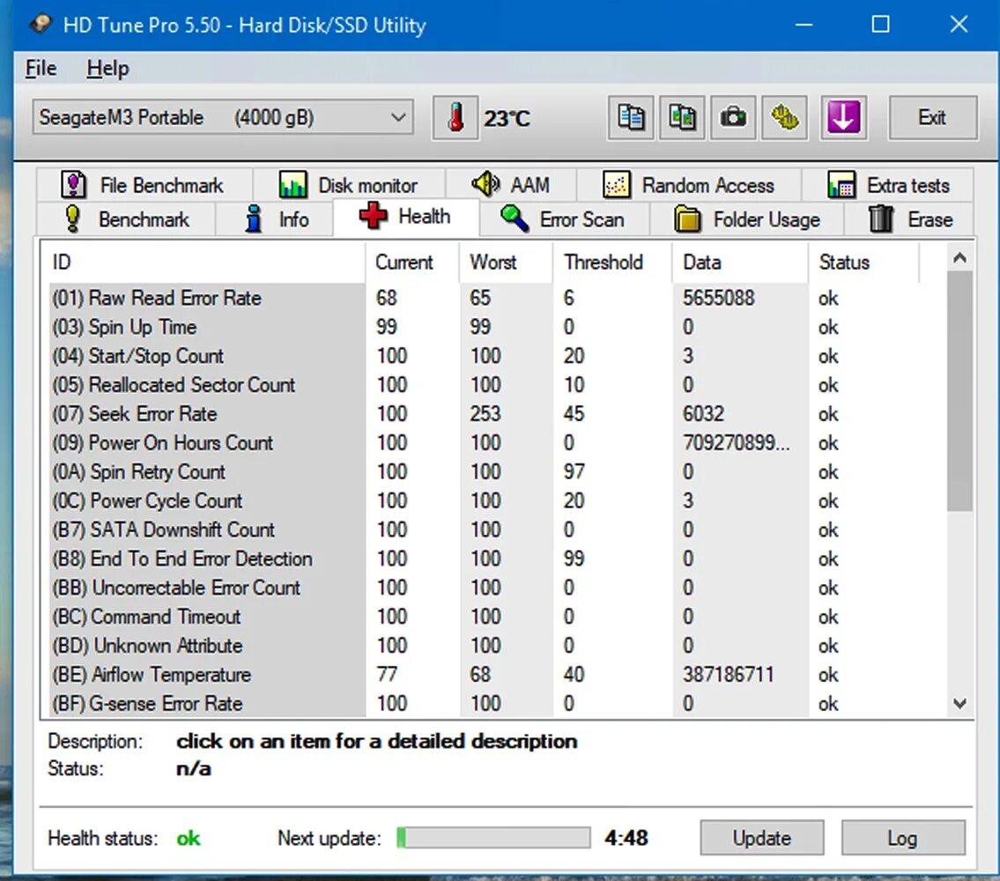Screen dimensions: 1000x881
Task: Click the camera save screenshot icon
Action: (733, 118)
